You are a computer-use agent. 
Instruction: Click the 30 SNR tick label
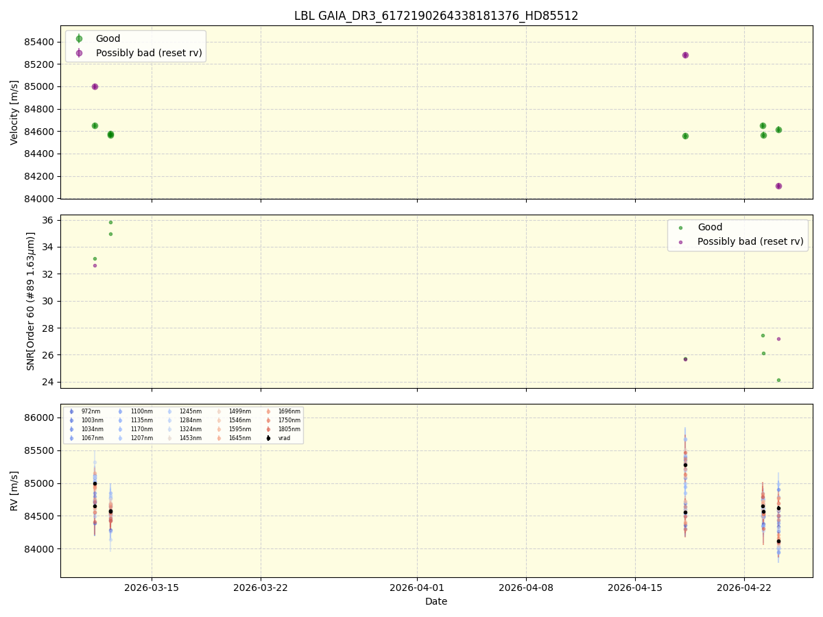click(49, 301)
